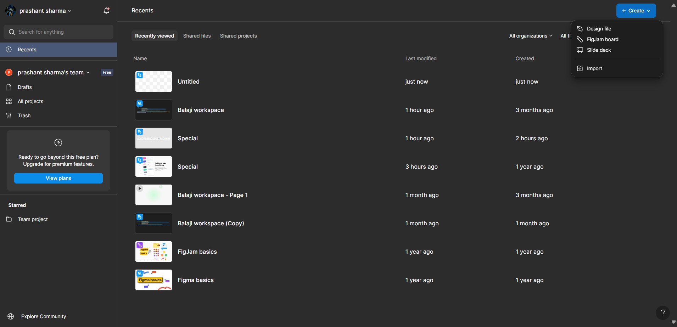Viewport: 677px width, 327px height.
Task: Go to All projects in sidebar
Action: [x=58, y=101]
